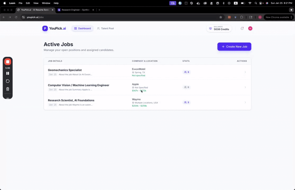Screen dimensions: 295x190
Task: Open notifications bell
Action: (242, 28)
